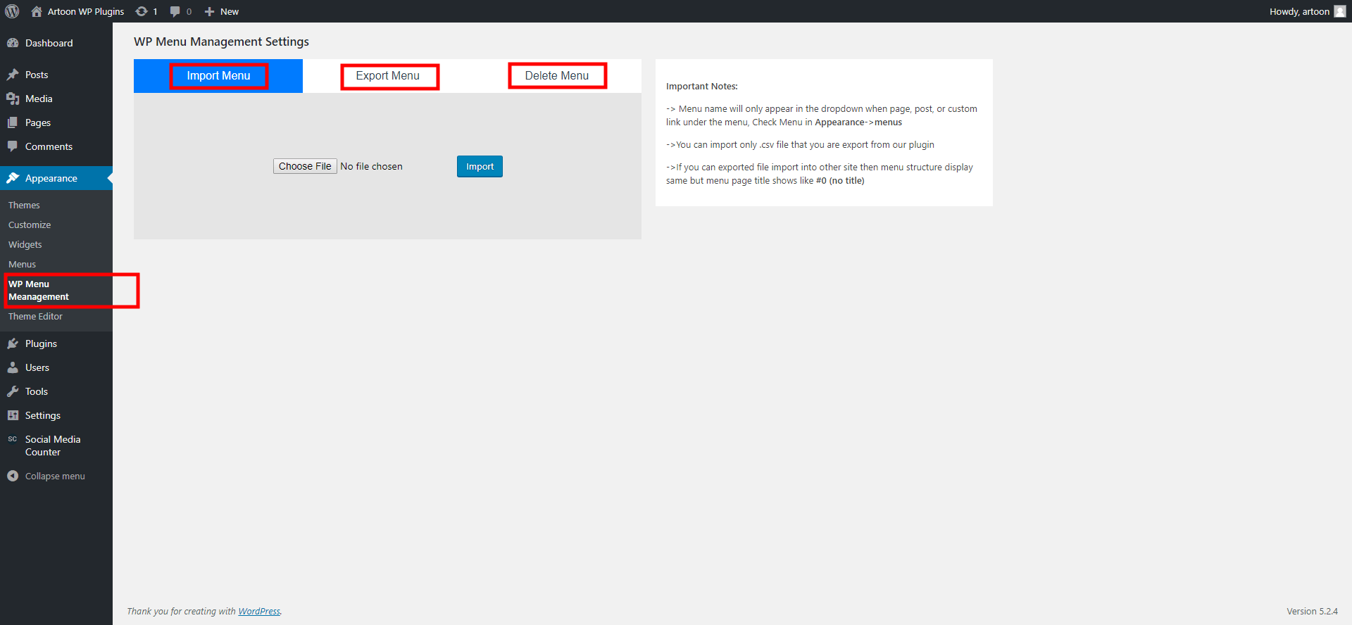Open the comments bubble icon in the admin bar
1352x625 pixels.
tap(175, 11)
